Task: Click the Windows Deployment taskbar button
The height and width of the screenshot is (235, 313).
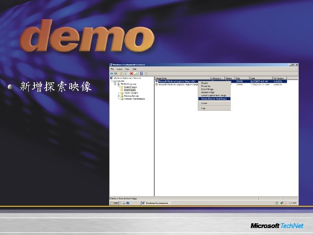Action: click(156, 203)
